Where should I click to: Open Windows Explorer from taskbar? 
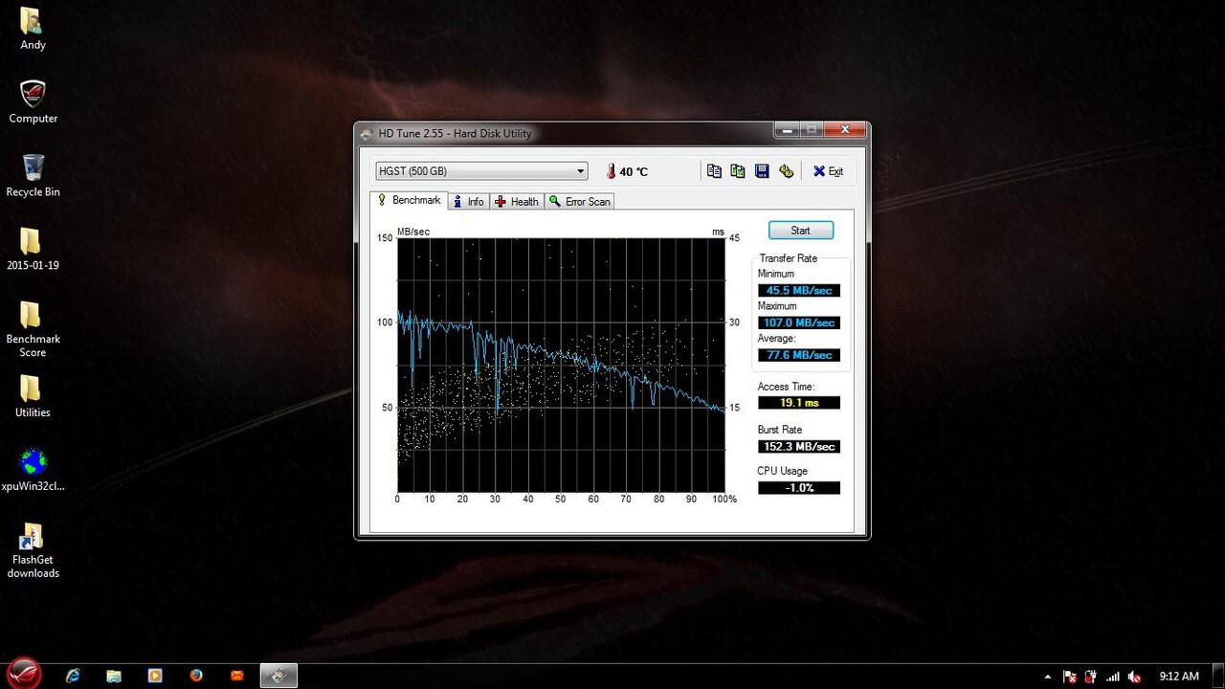pos(114,676)
